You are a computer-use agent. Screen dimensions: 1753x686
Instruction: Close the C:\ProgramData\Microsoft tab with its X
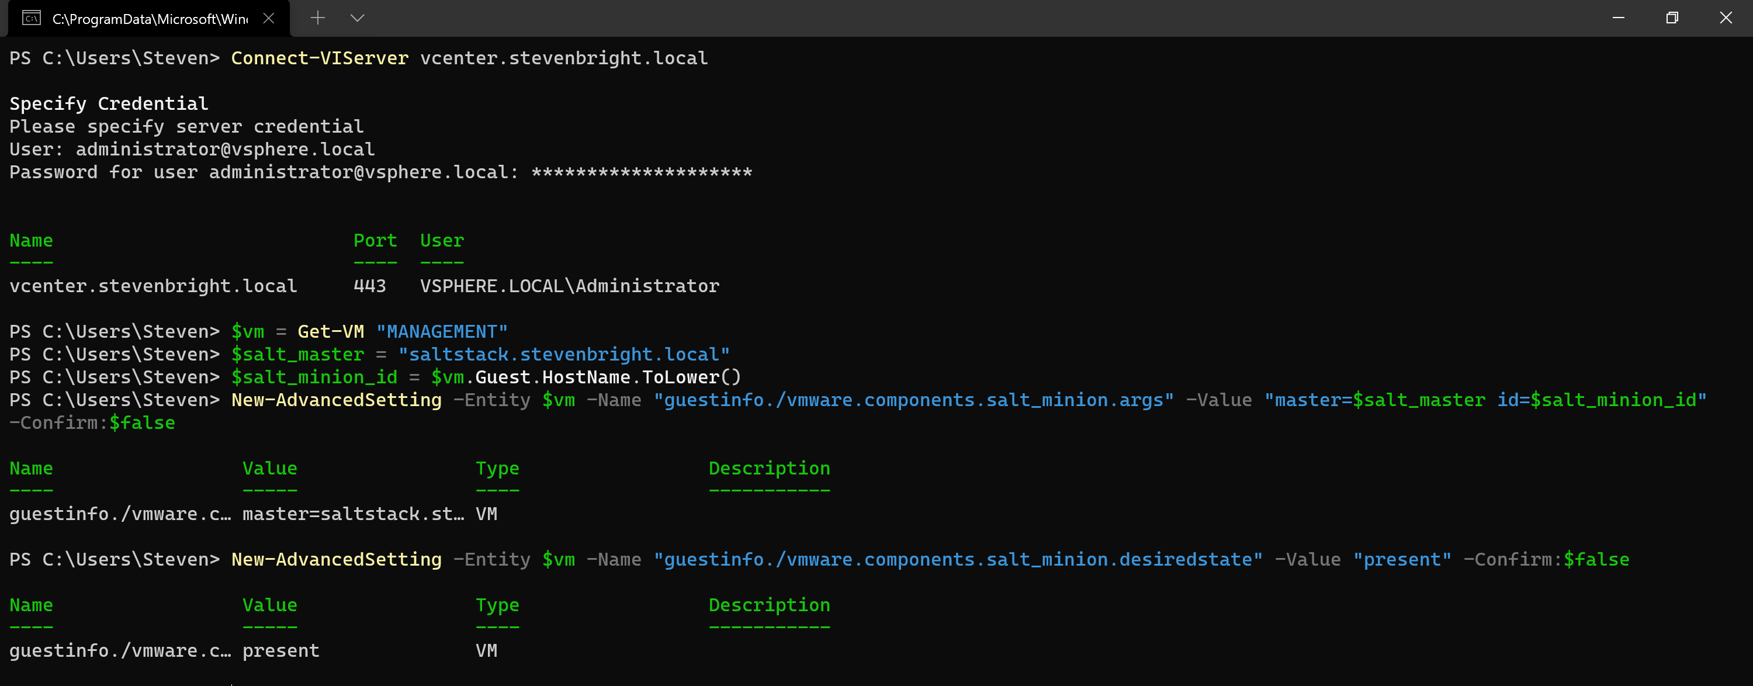point(269,18)
